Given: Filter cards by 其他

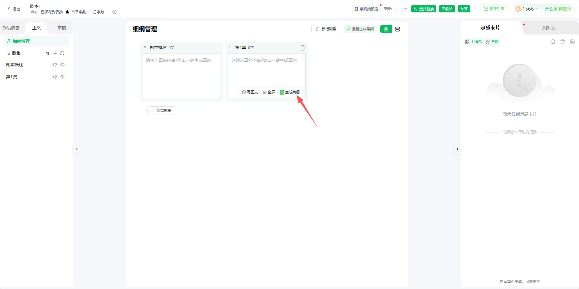Looking at the screenshot, I should [492, 42].
